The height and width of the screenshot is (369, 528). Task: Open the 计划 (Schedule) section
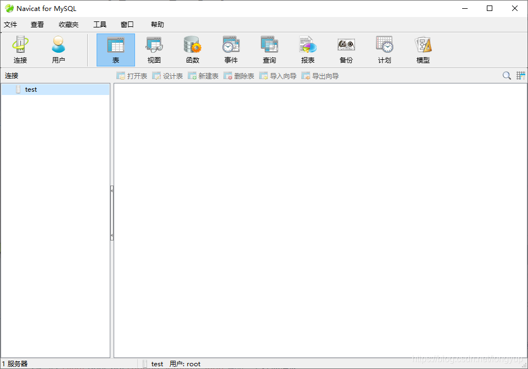point(385,49)
